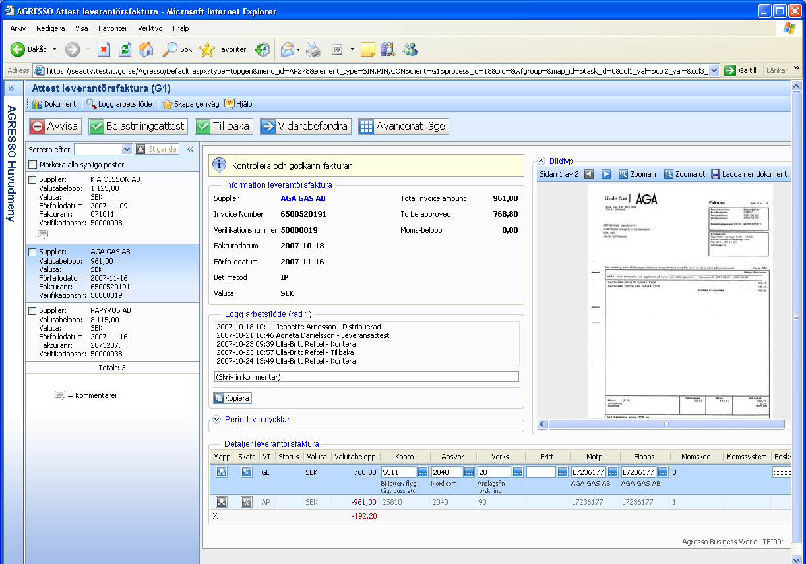Click the Kopiera button
This screenshot has width=806, height=564.
click(x=232, y=398)
